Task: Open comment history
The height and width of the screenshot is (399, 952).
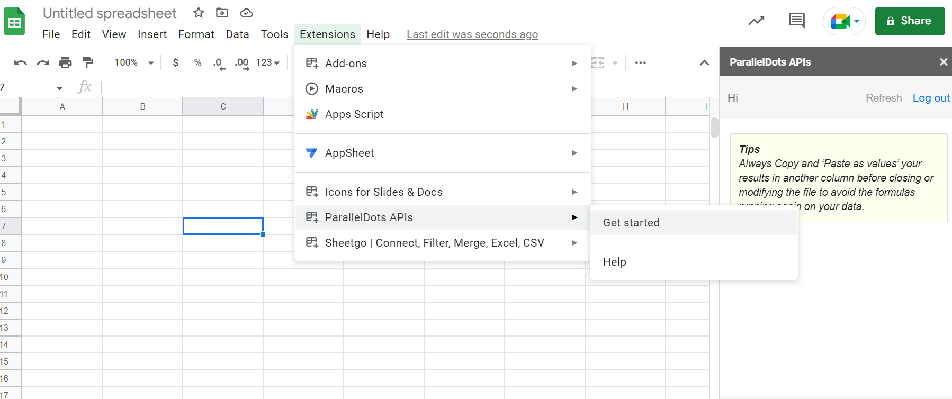Action: [x=796, y=21]
